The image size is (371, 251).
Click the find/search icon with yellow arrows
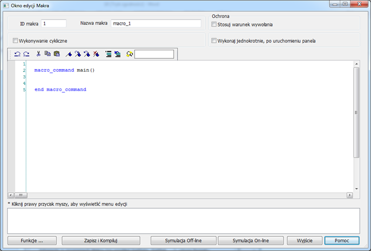[x=130, y=54]
